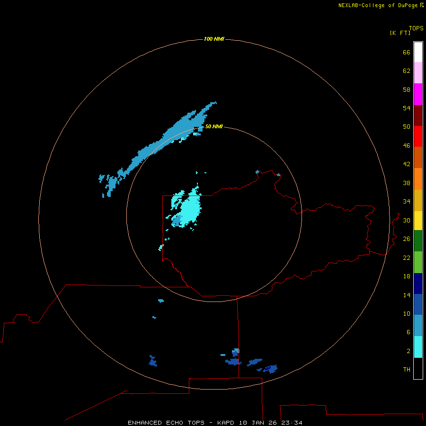Click the dark red swatch above 54
The width and height of the screenshot is (426, 426).
pos(418,115)
